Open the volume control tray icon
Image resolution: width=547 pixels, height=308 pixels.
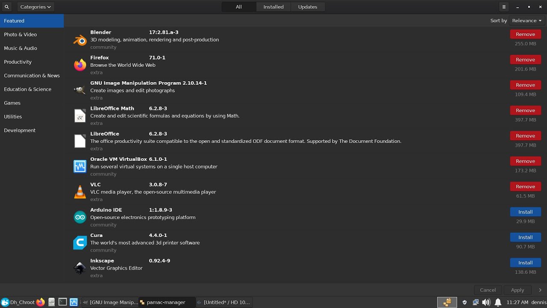point(486,302)
